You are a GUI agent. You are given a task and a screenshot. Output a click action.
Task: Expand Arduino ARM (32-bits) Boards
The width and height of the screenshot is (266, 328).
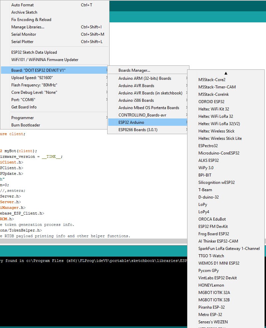pos(148,78)
